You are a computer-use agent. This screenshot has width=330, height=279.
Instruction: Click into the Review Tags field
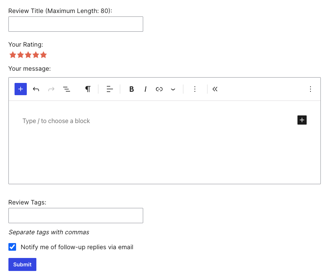point(76,216)
